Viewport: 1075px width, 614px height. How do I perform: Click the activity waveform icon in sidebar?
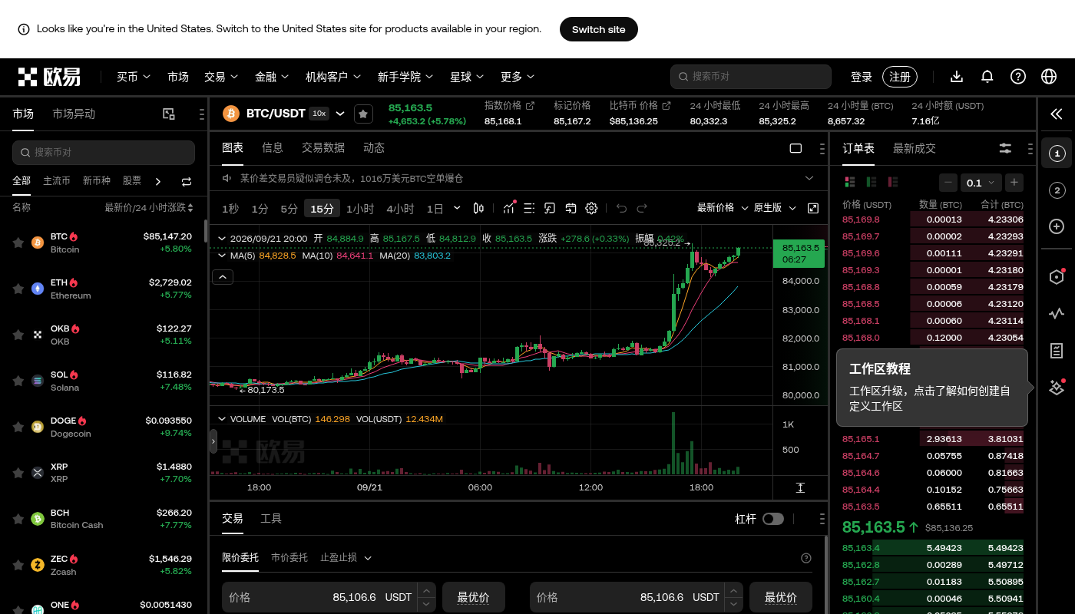click(x=1057, y=313)
